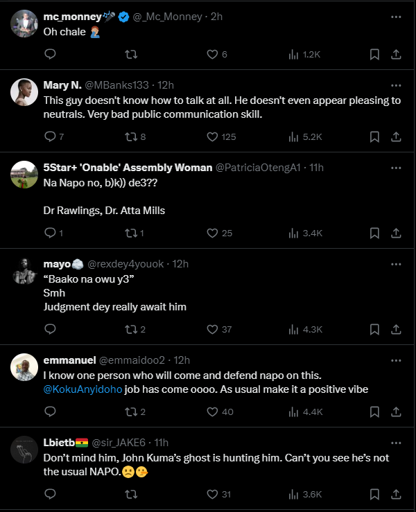
Task: Like the tweet by Lbietb about NAPO
Action: coord(214,494)
